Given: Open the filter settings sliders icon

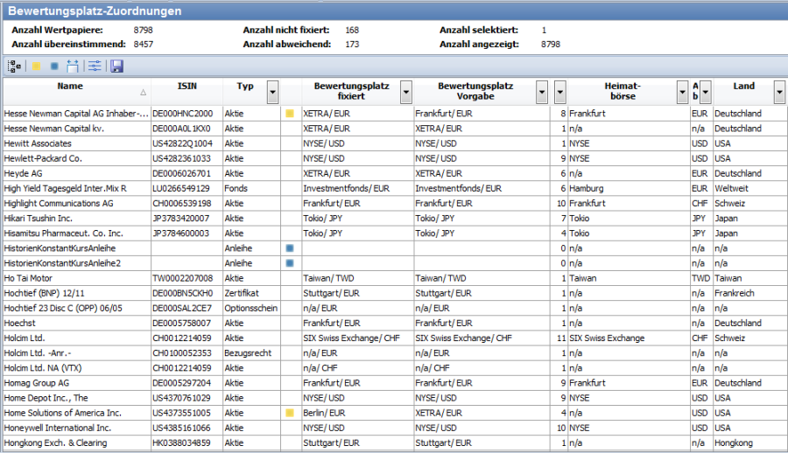Looking at the screenshot, I should (95, 66).
